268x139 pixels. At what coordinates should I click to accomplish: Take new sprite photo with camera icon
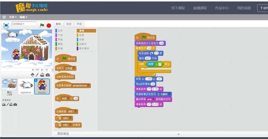tap(48, 75)
